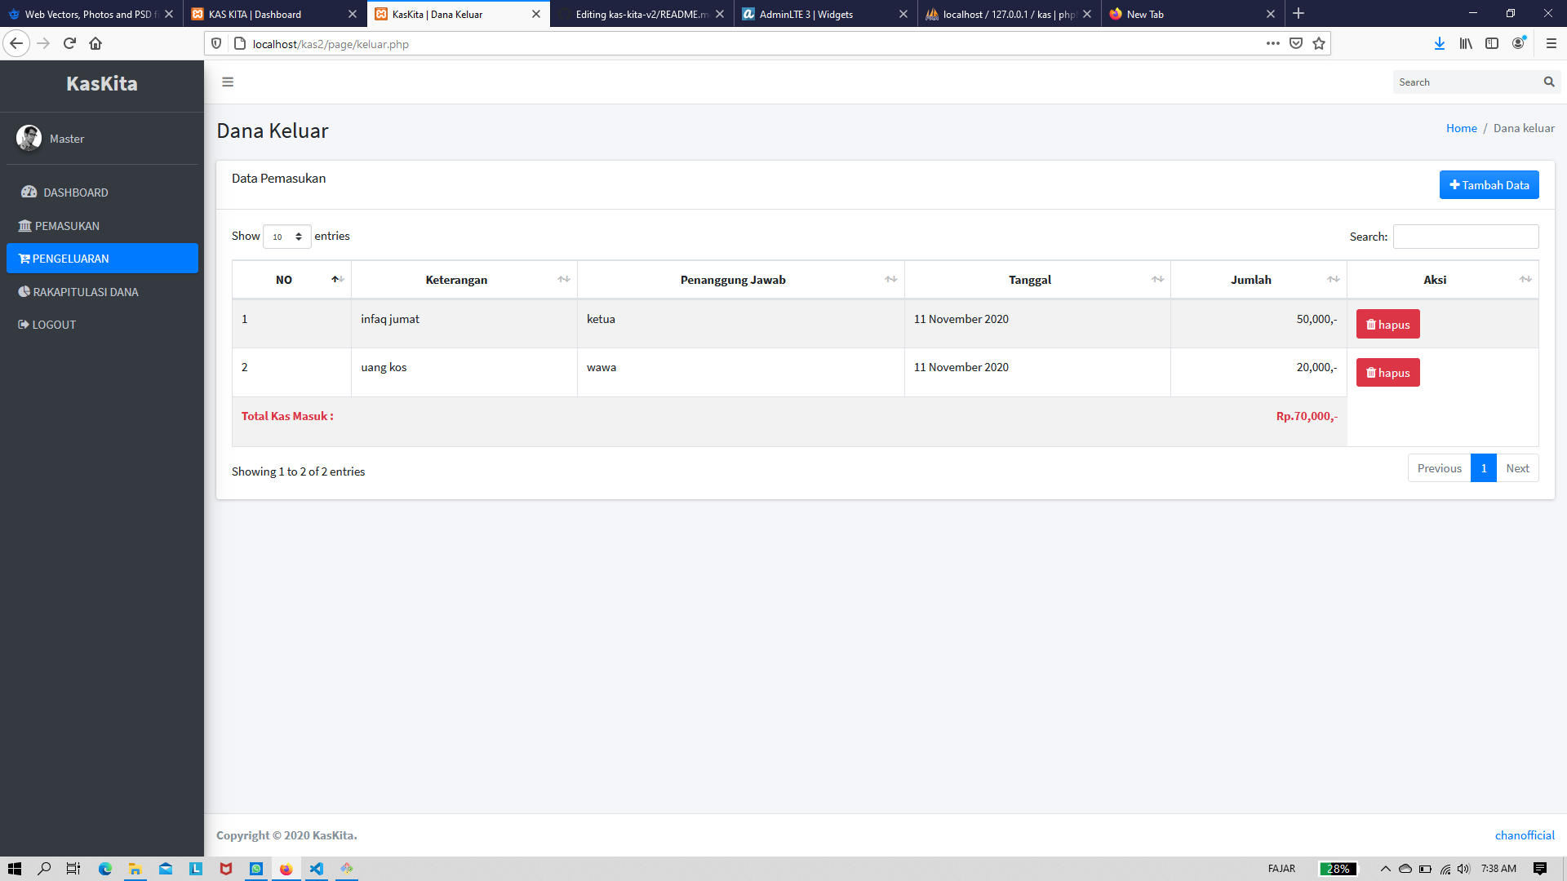The height and width of the screenshot is (881, 1567).
Task: Open the Home breadcrumb link
Action: [1461, 128]
